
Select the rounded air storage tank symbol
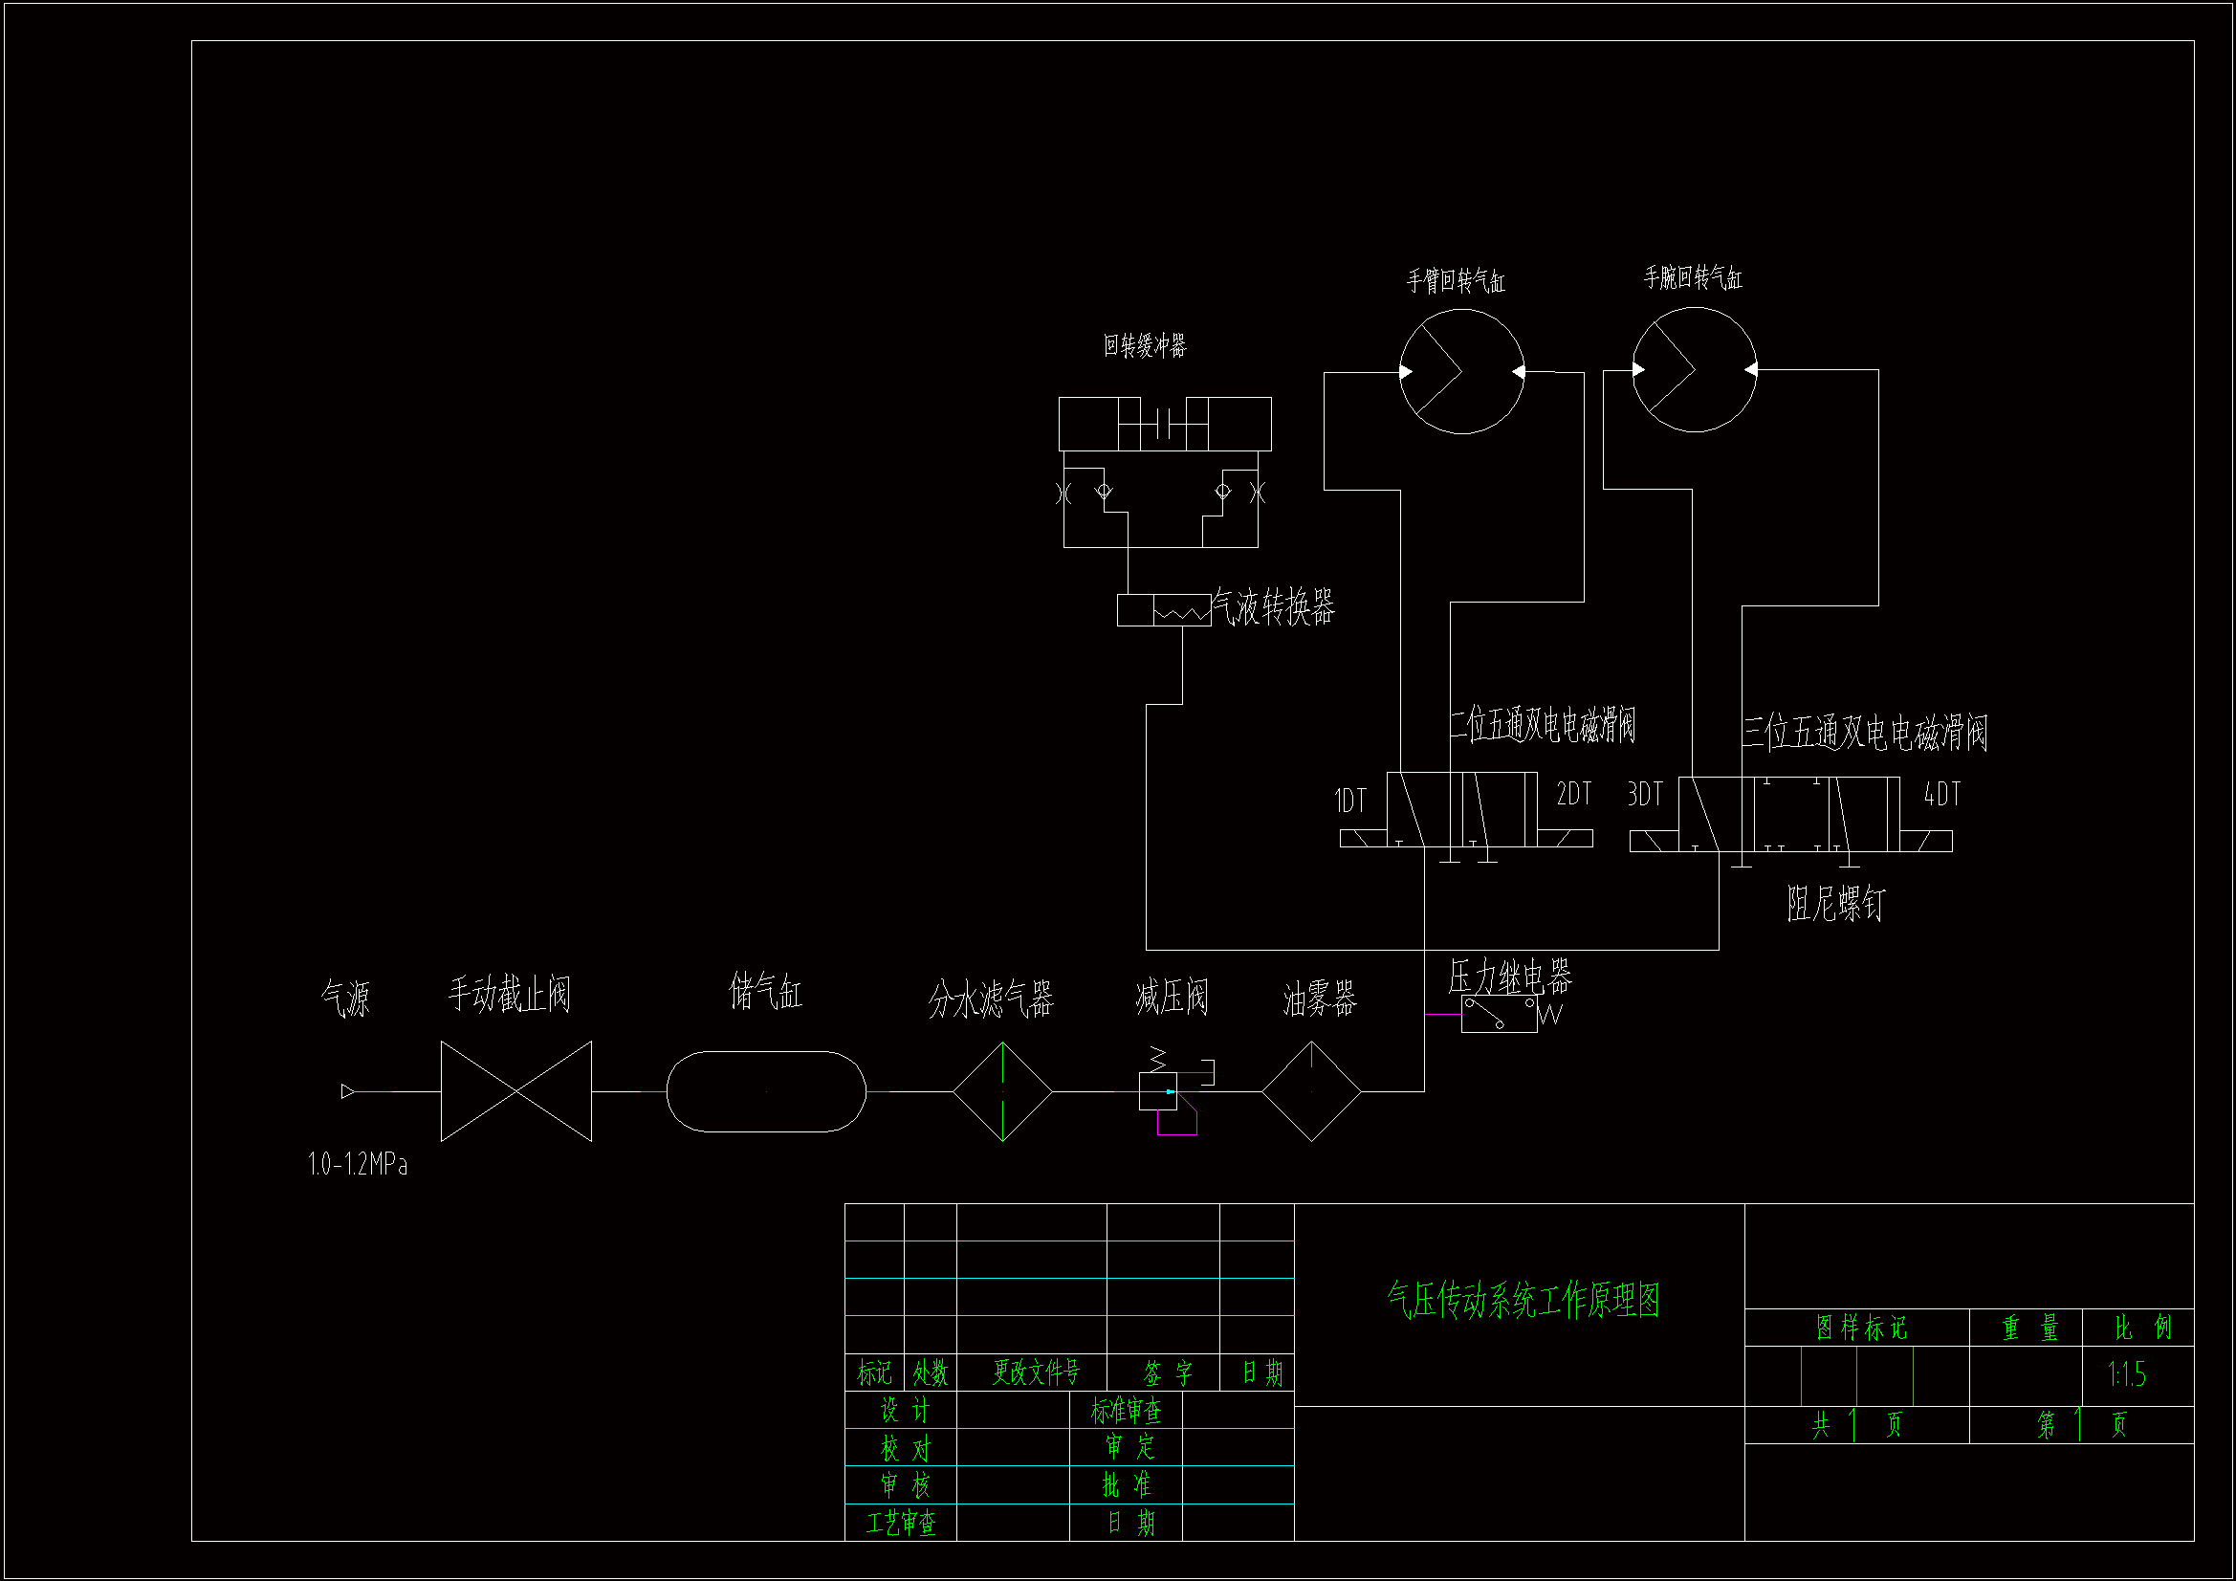(x=766, y=1091)
